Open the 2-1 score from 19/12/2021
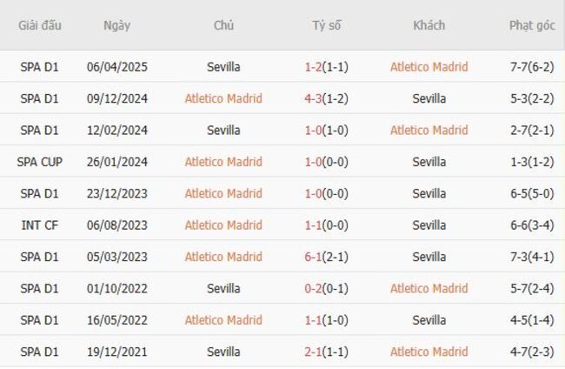Screen dimensions: 565x369 pos(314,352)
